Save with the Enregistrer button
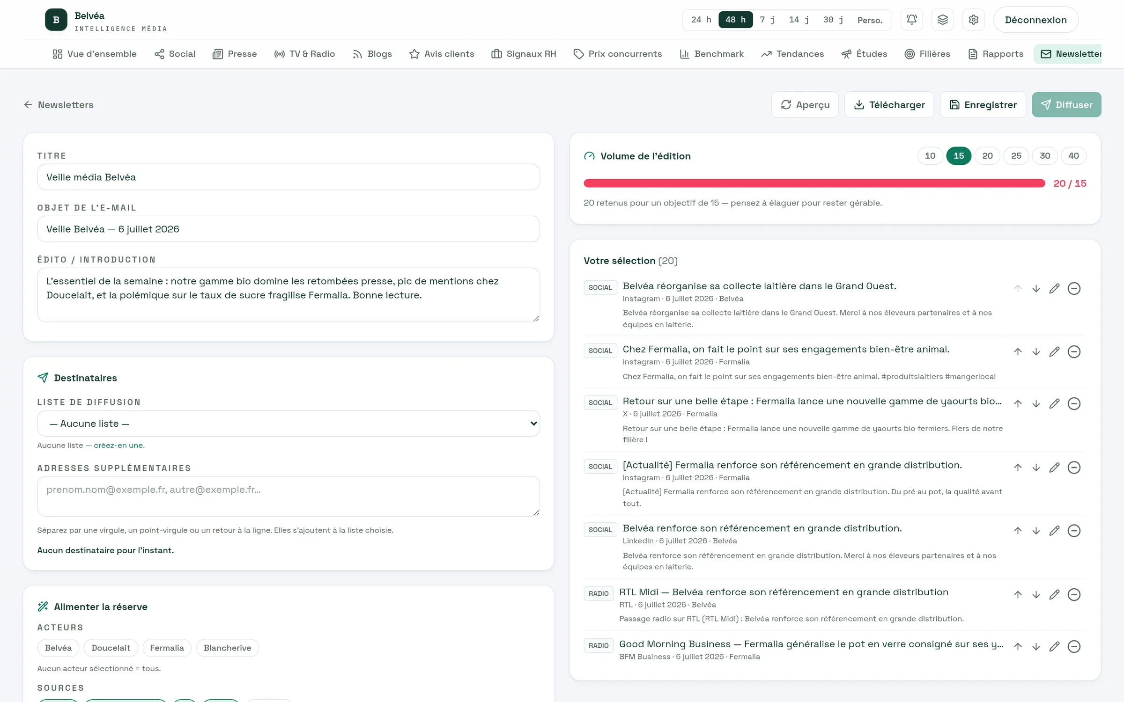This screenshot has height=702, width=1124. (x=983, y=105)
